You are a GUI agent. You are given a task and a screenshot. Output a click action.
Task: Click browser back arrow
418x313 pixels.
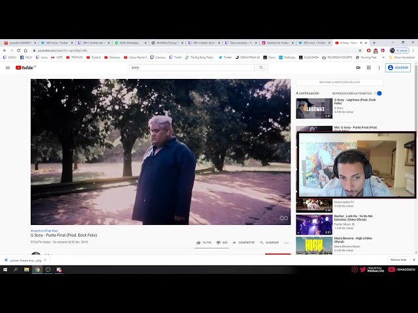click(5, 50)
